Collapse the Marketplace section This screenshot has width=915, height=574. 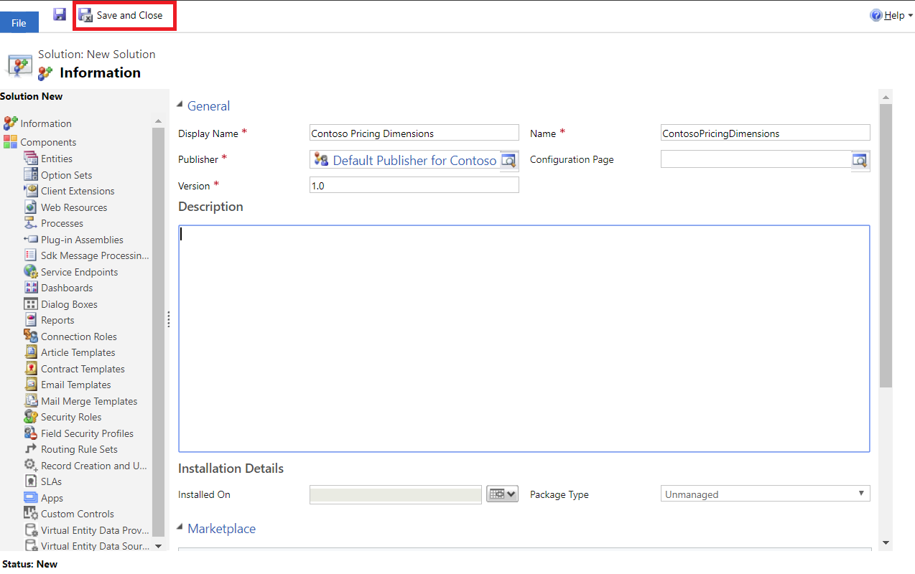click(x=180, y=528)
